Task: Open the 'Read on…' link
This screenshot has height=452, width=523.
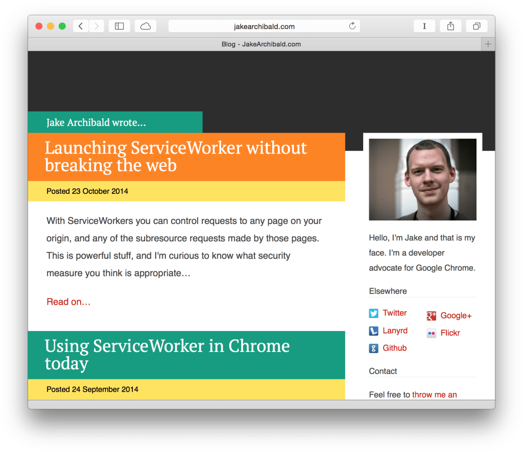Action: point(68,302)
